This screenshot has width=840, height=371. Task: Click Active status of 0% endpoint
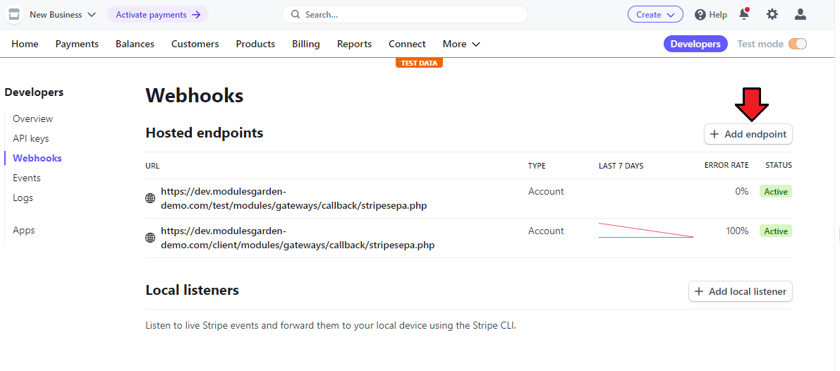pos(776,192)
